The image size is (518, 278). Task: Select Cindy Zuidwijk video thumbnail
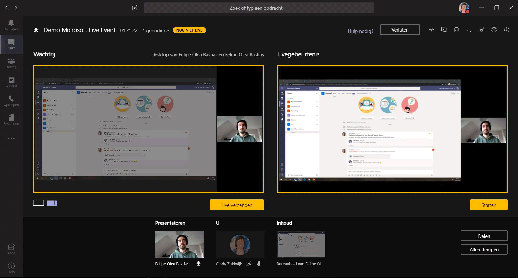(240, 245)
